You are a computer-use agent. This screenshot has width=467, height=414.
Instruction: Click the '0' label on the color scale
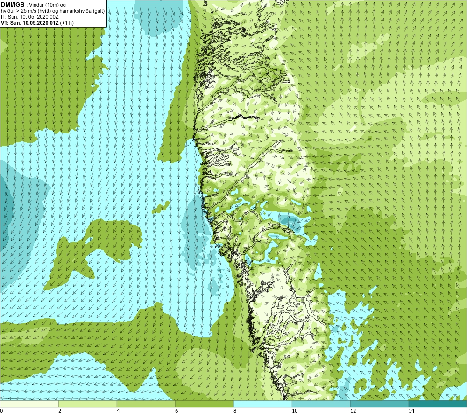click(x=1, y=411)
